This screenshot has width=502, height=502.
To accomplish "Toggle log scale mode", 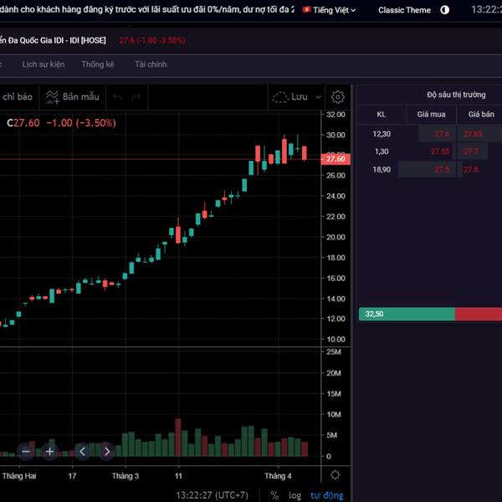I will pos(295,495).
